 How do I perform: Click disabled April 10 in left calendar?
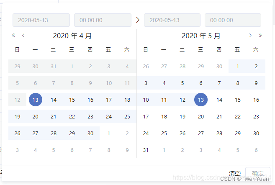pyautogui.click(x=109, y=83)
